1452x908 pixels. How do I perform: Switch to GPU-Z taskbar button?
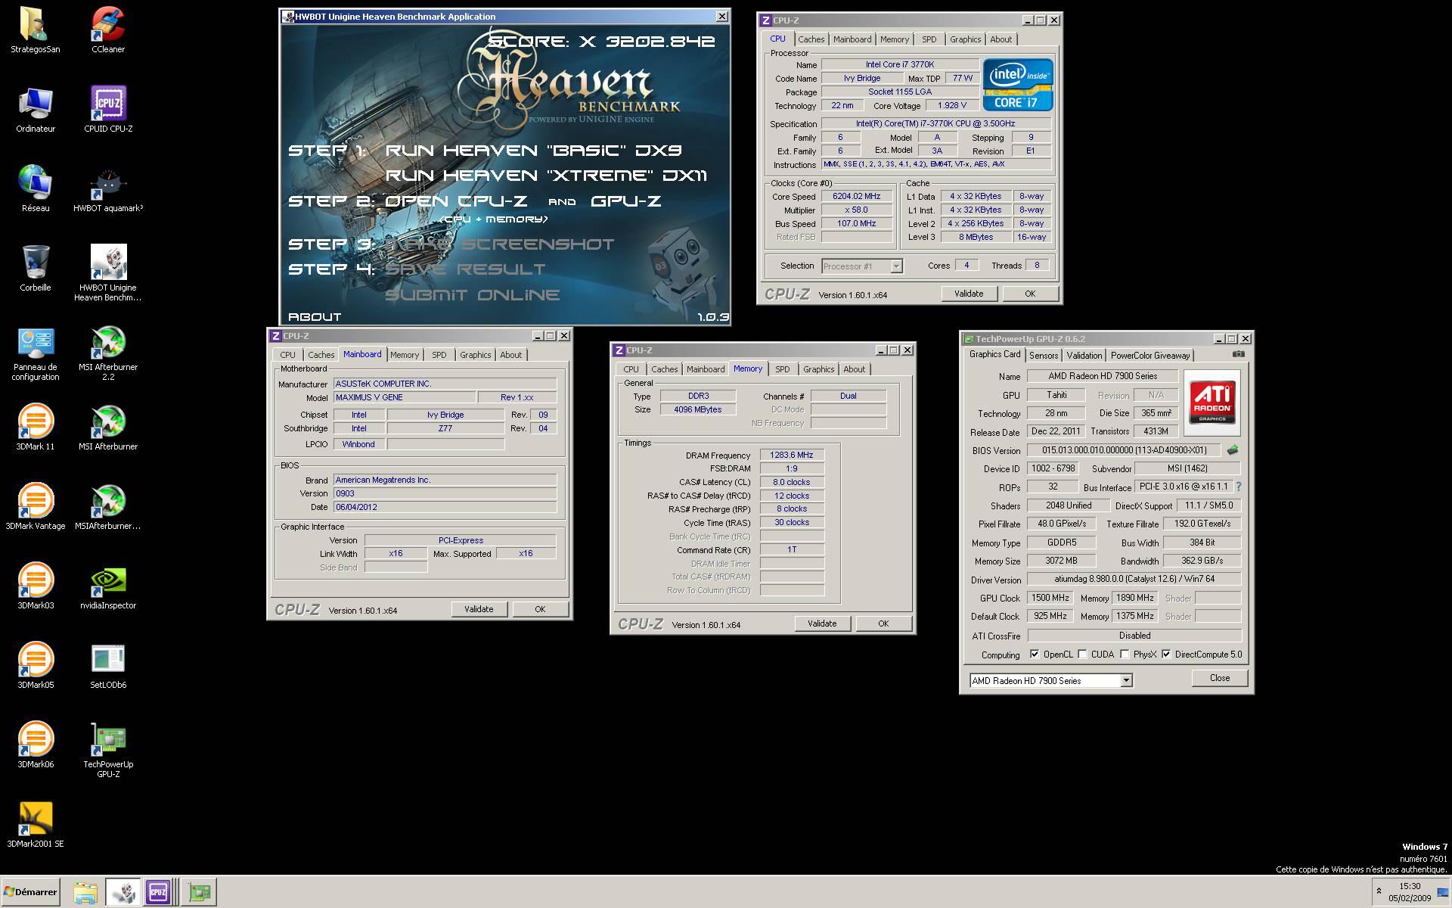200,893
